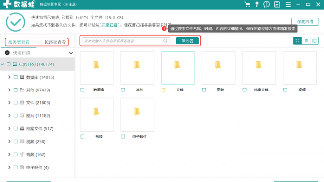Switch to list view layout

(x=306, y=41)
